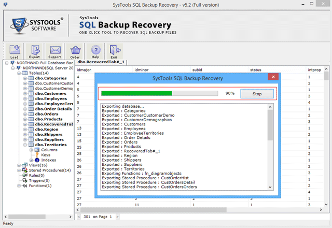Expand the Stored Procedures(14) node
This screenshot has width=332, height=228.
click(19, 170)
